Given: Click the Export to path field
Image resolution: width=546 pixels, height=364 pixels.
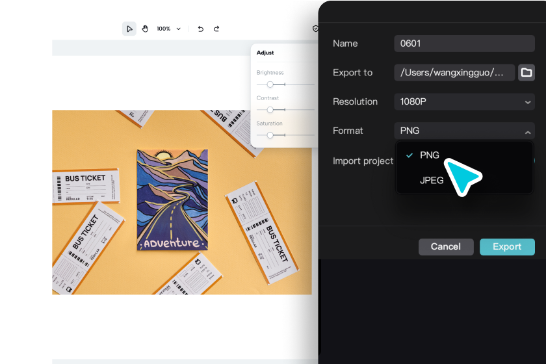Looking at the screenshot, I should tap(454, 72).
